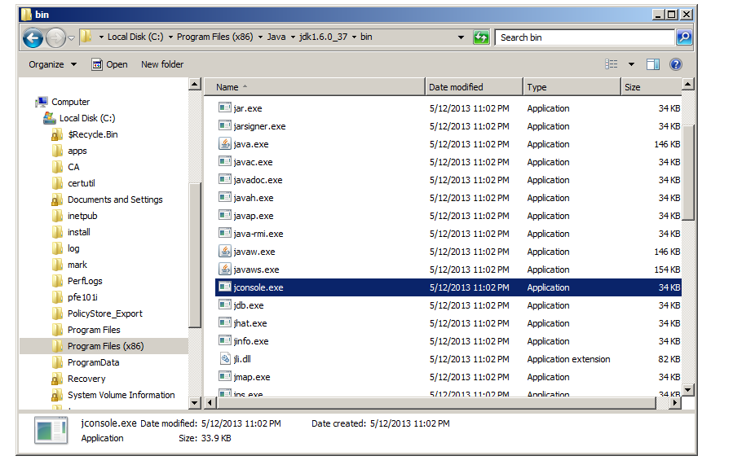Click the New folder button

162,64
